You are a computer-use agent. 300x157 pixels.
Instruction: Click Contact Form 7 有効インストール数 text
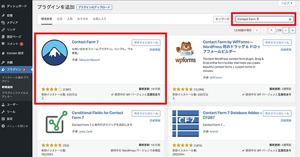[x=59, y=96]
